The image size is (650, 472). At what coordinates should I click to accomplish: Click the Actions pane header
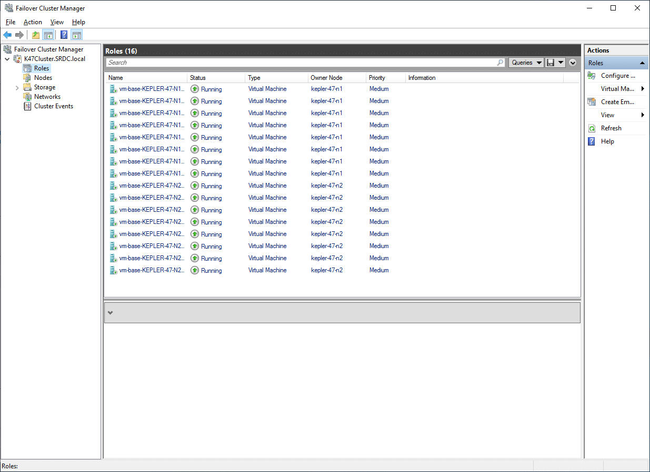tap(616, 50)
